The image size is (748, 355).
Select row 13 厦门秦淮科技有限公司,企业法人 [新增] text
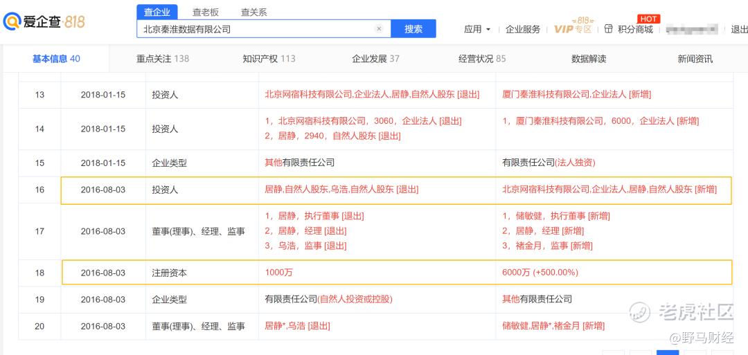pyautogui.click(x=577, y=94)
